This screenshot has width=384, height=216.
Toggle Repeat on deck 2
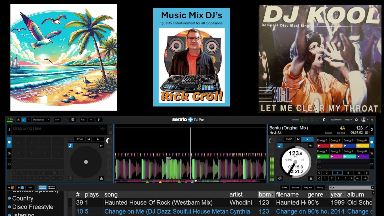coord(328,133)
